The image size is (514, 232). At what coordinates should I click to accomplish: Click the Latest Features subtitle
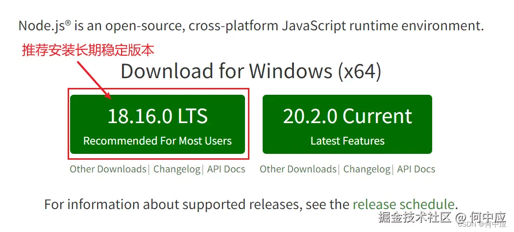click(x=347, y=141)
